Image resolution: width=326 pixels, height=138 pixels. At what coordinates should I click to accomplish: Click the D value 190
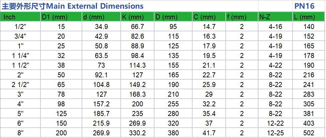(x=173, y=85)
